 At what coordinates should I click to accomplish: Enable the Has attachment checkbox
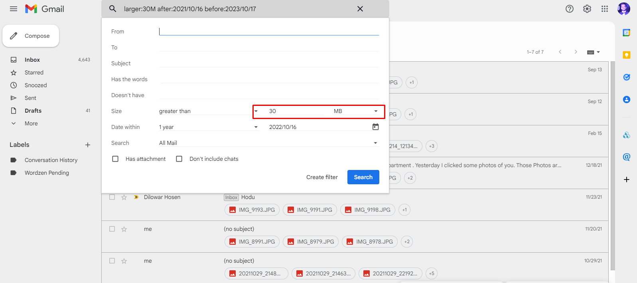pos(115,159)
